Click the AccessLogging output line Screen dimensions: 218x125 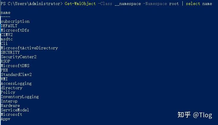coord(16,83)
